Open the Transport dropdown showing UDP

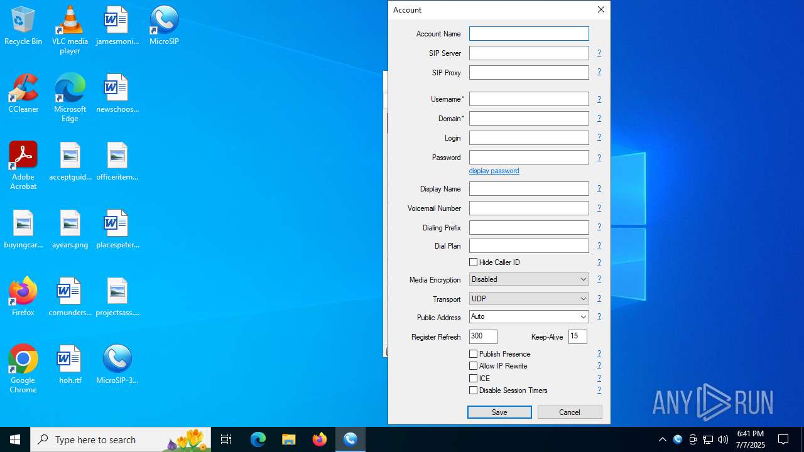pyautogui.click(x=529, y=299)
